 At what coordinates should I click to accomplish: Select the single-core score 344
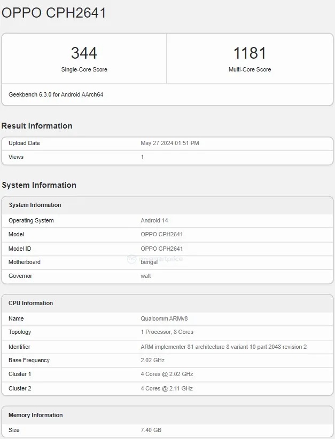(84, 53)
